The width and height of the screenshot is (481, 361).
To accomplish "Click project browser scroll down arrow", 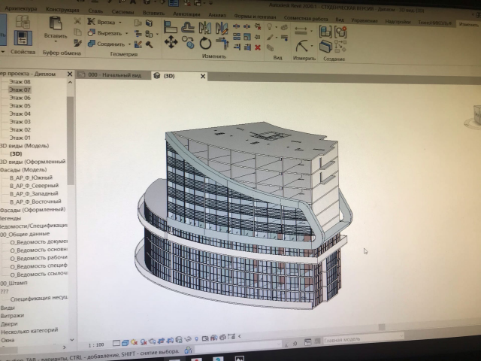I will pos(72,340).
